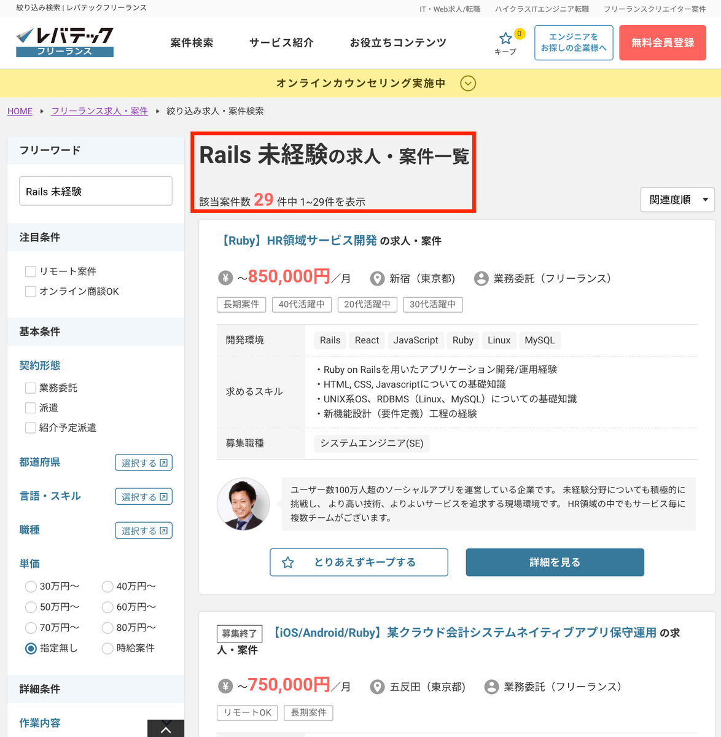Image resolution: width=721 pixels, height=737 pixels.
Task: Select 時給案件 option
Action: point(107,648)
